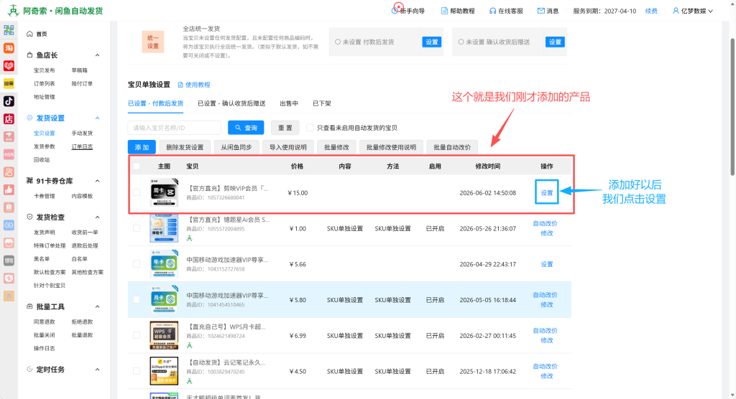Click the 阿奇索 logo at top left

tap(13, 10)
